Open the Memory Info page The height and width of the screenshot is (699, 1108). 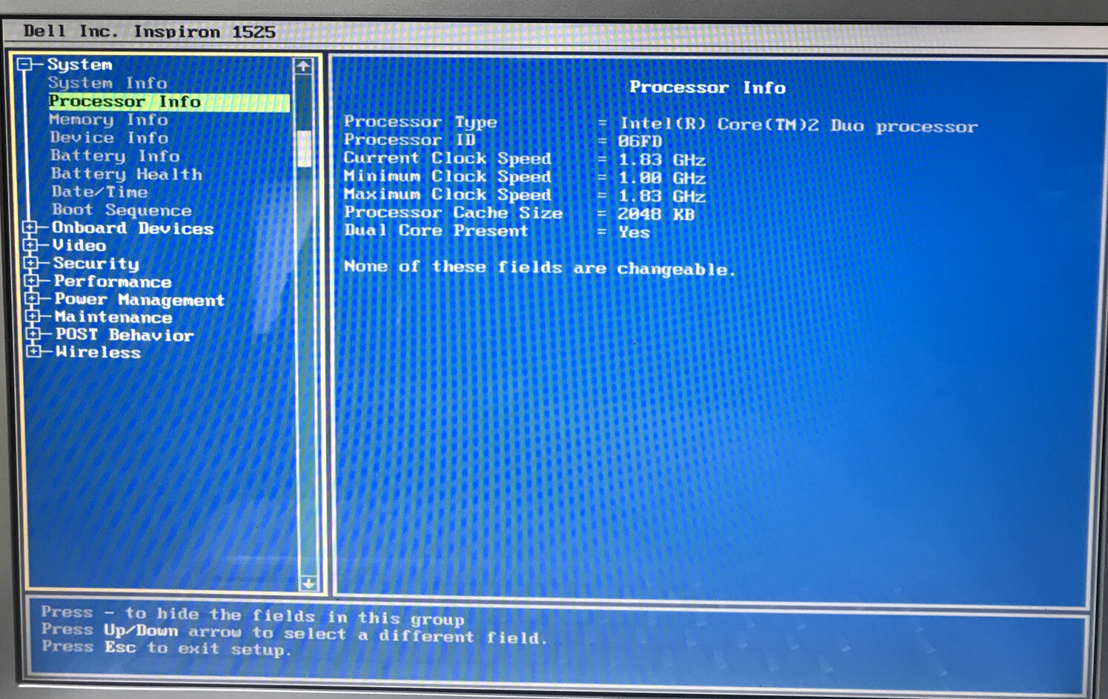coord(108,119)
